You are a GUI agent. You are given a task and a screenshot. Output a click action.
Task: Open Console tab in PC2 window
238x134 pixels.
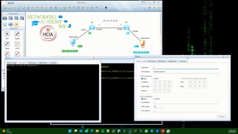pyautogui.click(x=183, y=61)
